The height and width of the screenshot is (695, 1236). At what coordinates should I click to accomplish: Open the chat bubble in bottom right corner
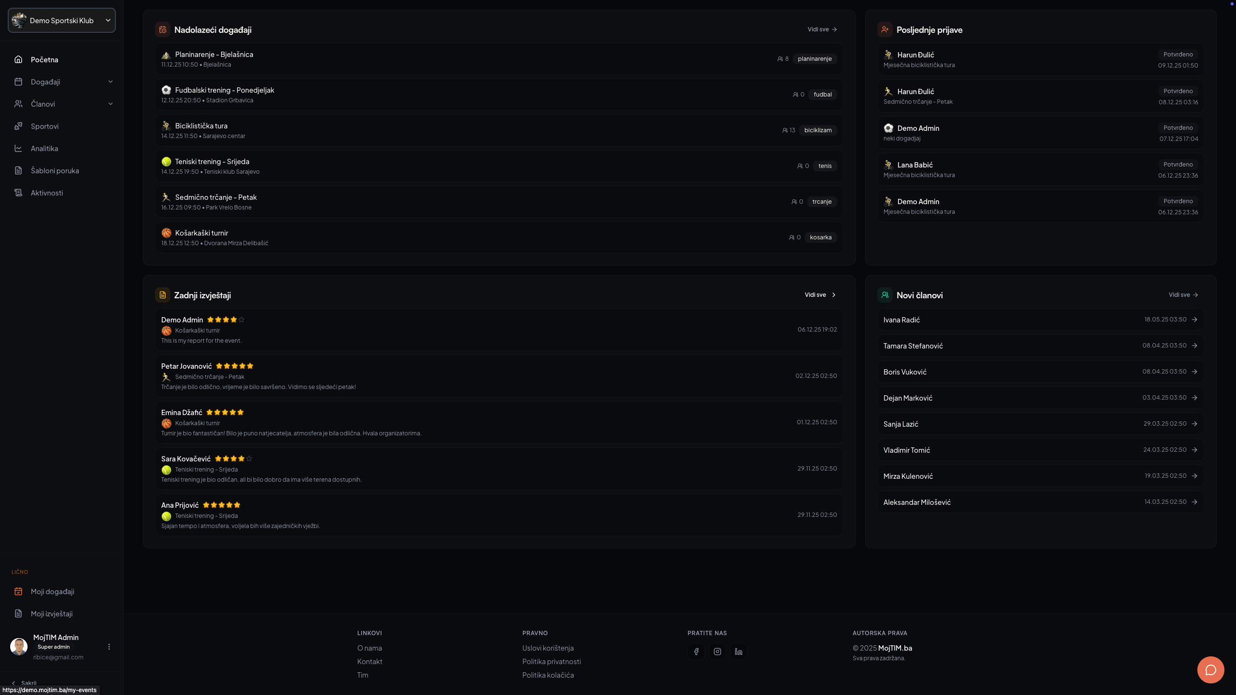pos(1211,669)
